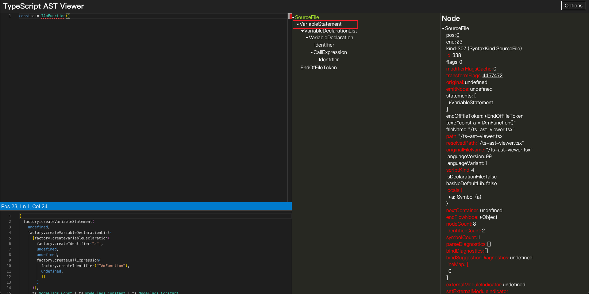Image resolution: width=589 pixels, height=294 pixels.
Task: Select the VariableDeclaration tree node
Action: pyautogui.click(x=331, y=38)
